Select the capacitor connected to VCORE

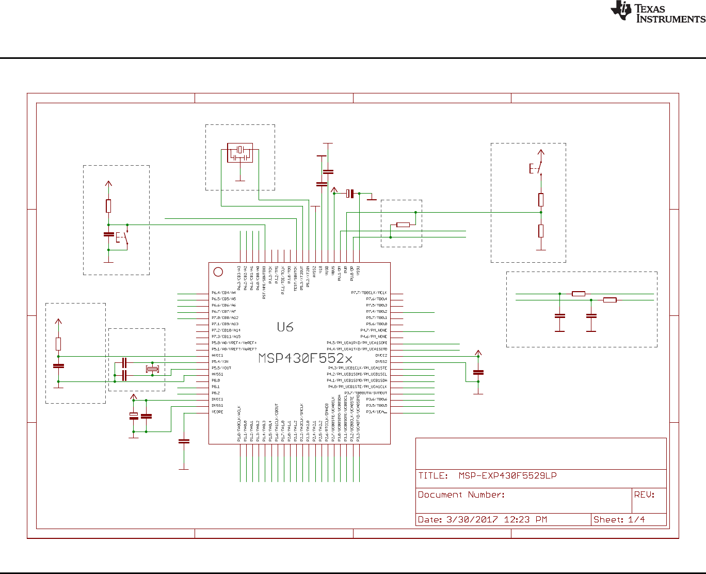click(184, 441)
